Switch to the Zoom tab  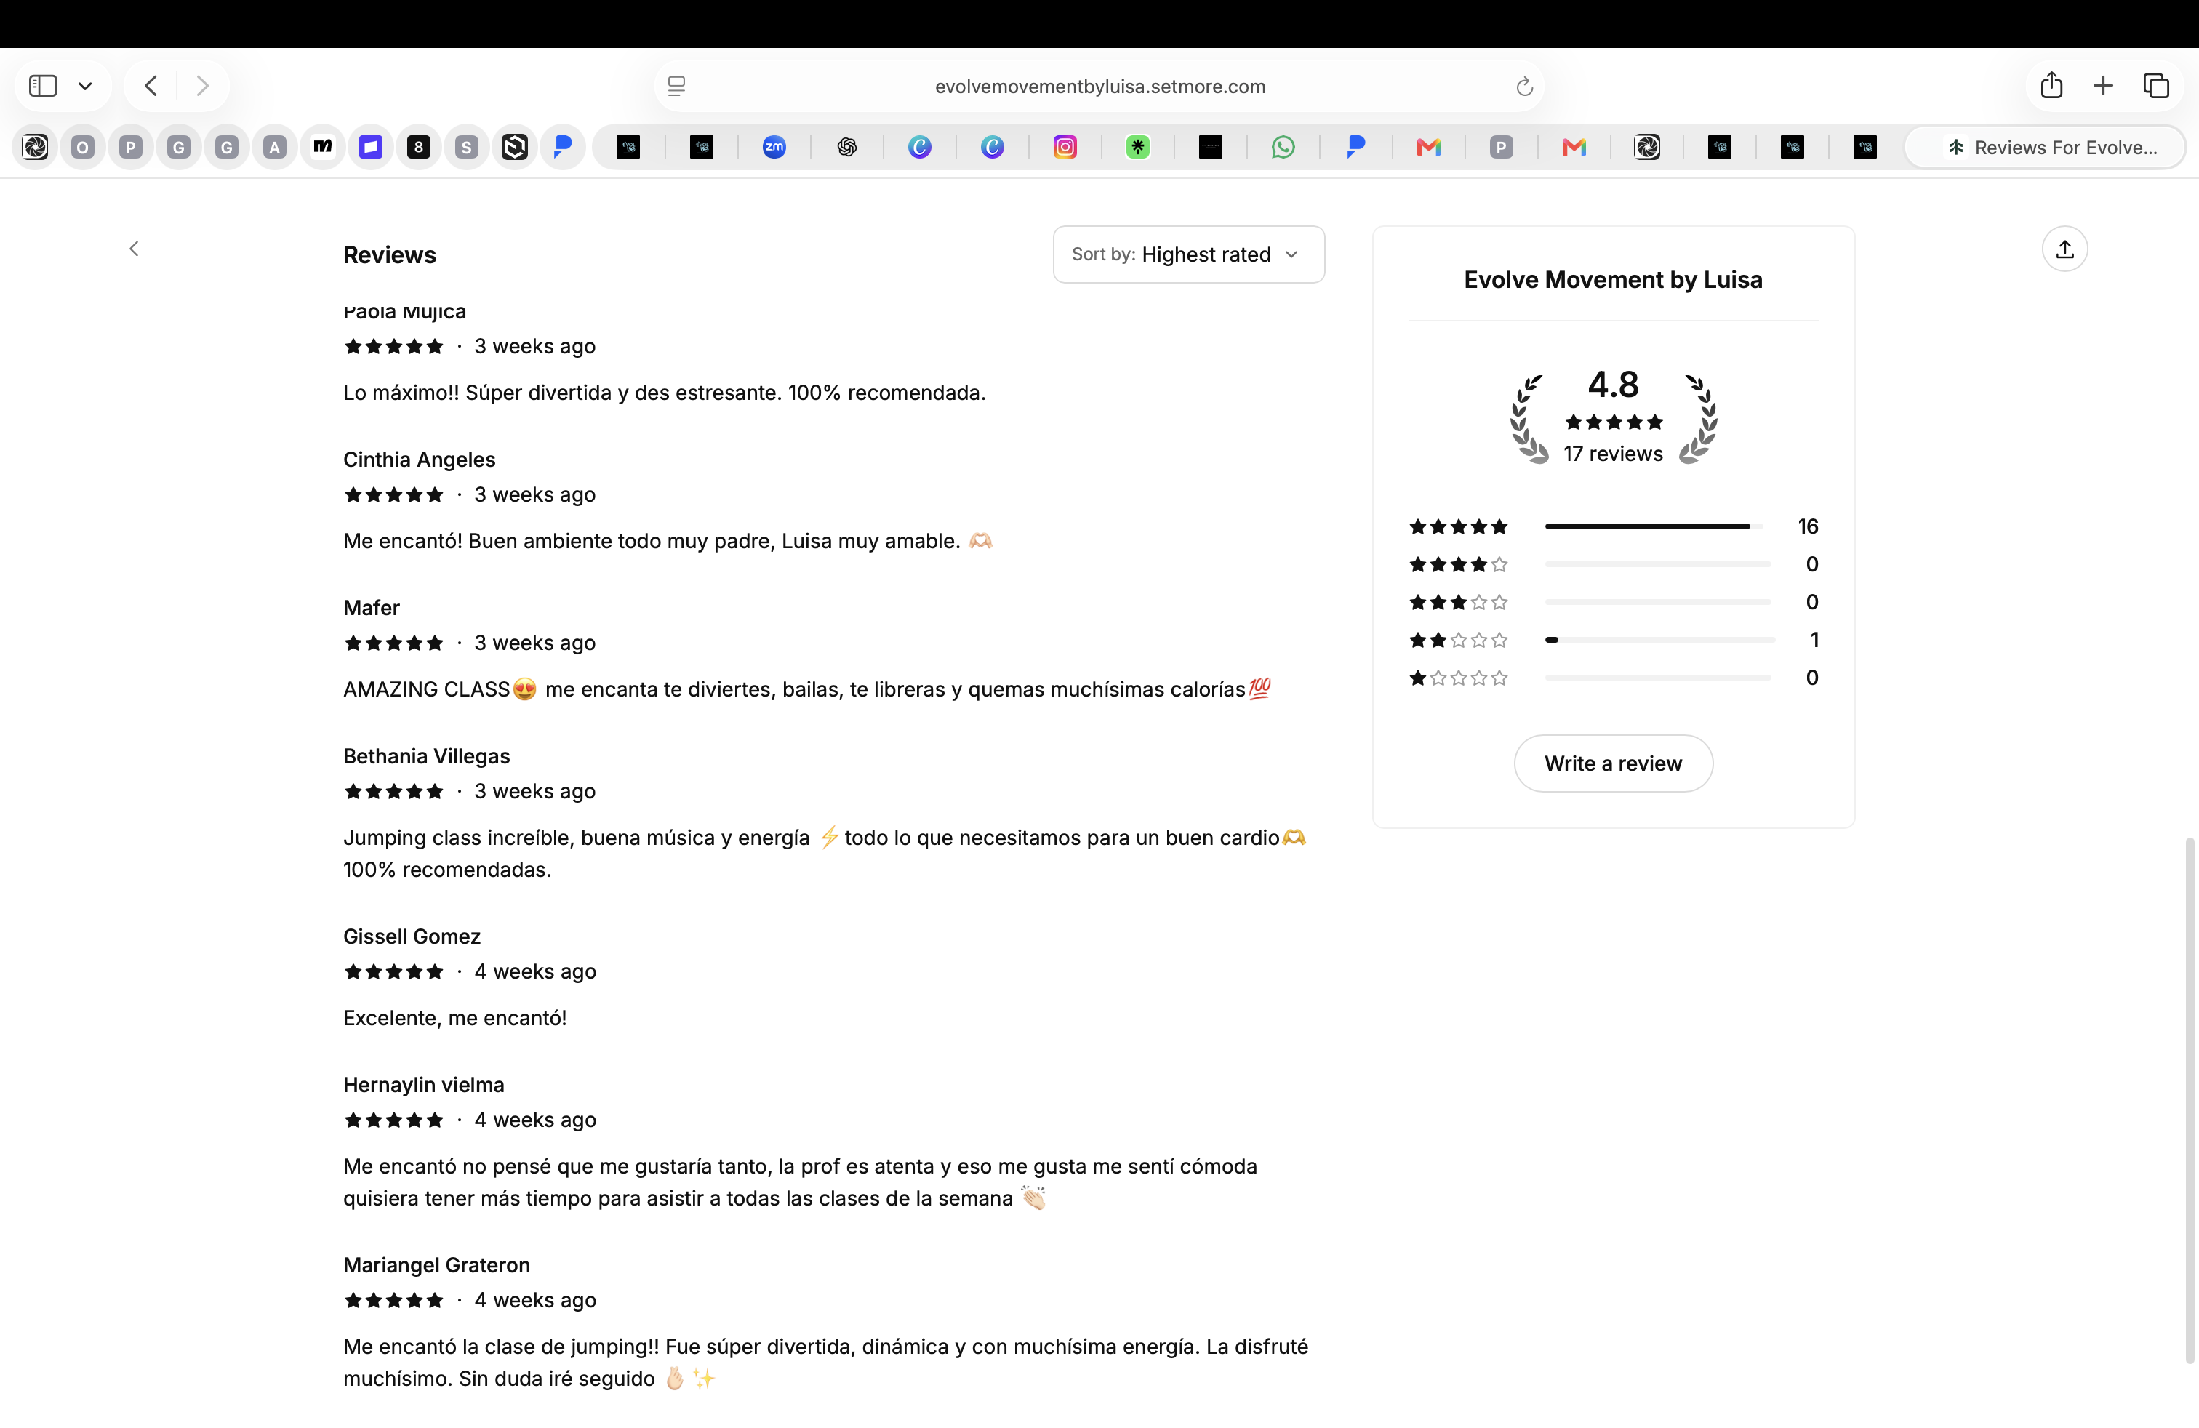774,147
